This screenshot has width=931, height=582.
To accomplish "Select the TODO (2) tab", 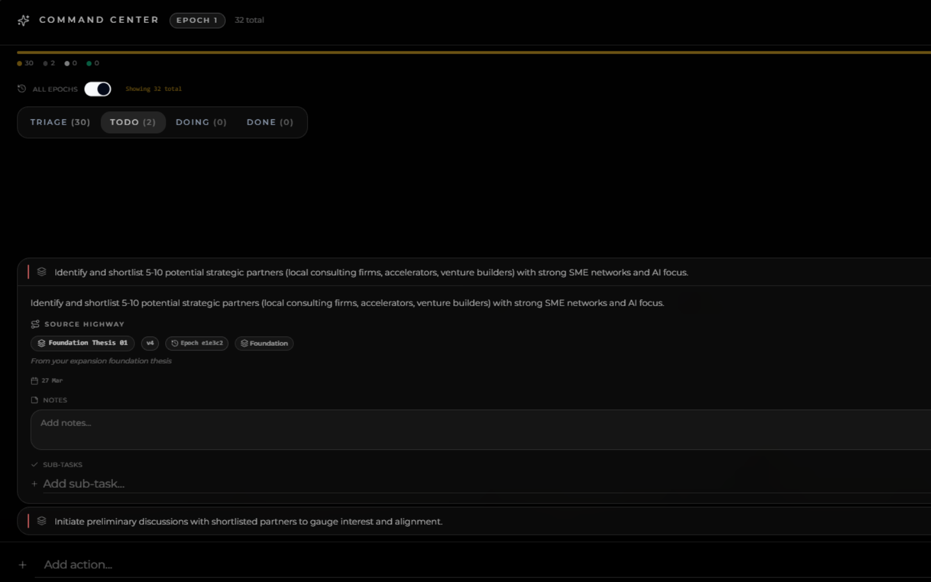I will point(133,122).
